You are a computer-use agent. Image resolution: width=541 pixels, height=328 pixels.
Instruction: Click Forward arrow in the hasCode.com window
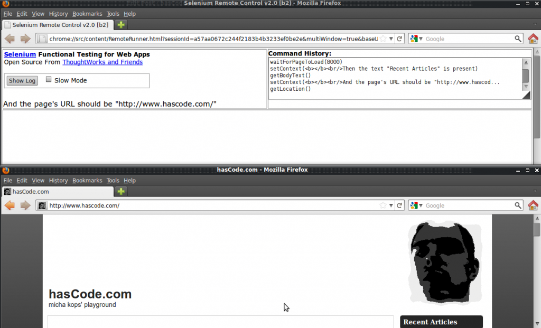coord(25,205)
